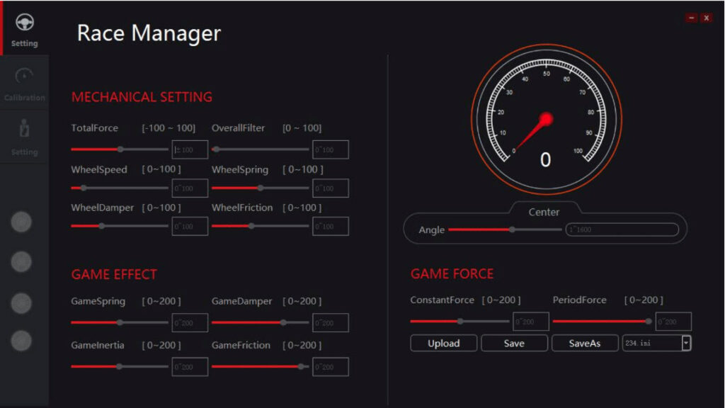This screenshot has height=408, width=725.
Task: Click the OverallFilter value input box
Action: [x=331, y=149]
